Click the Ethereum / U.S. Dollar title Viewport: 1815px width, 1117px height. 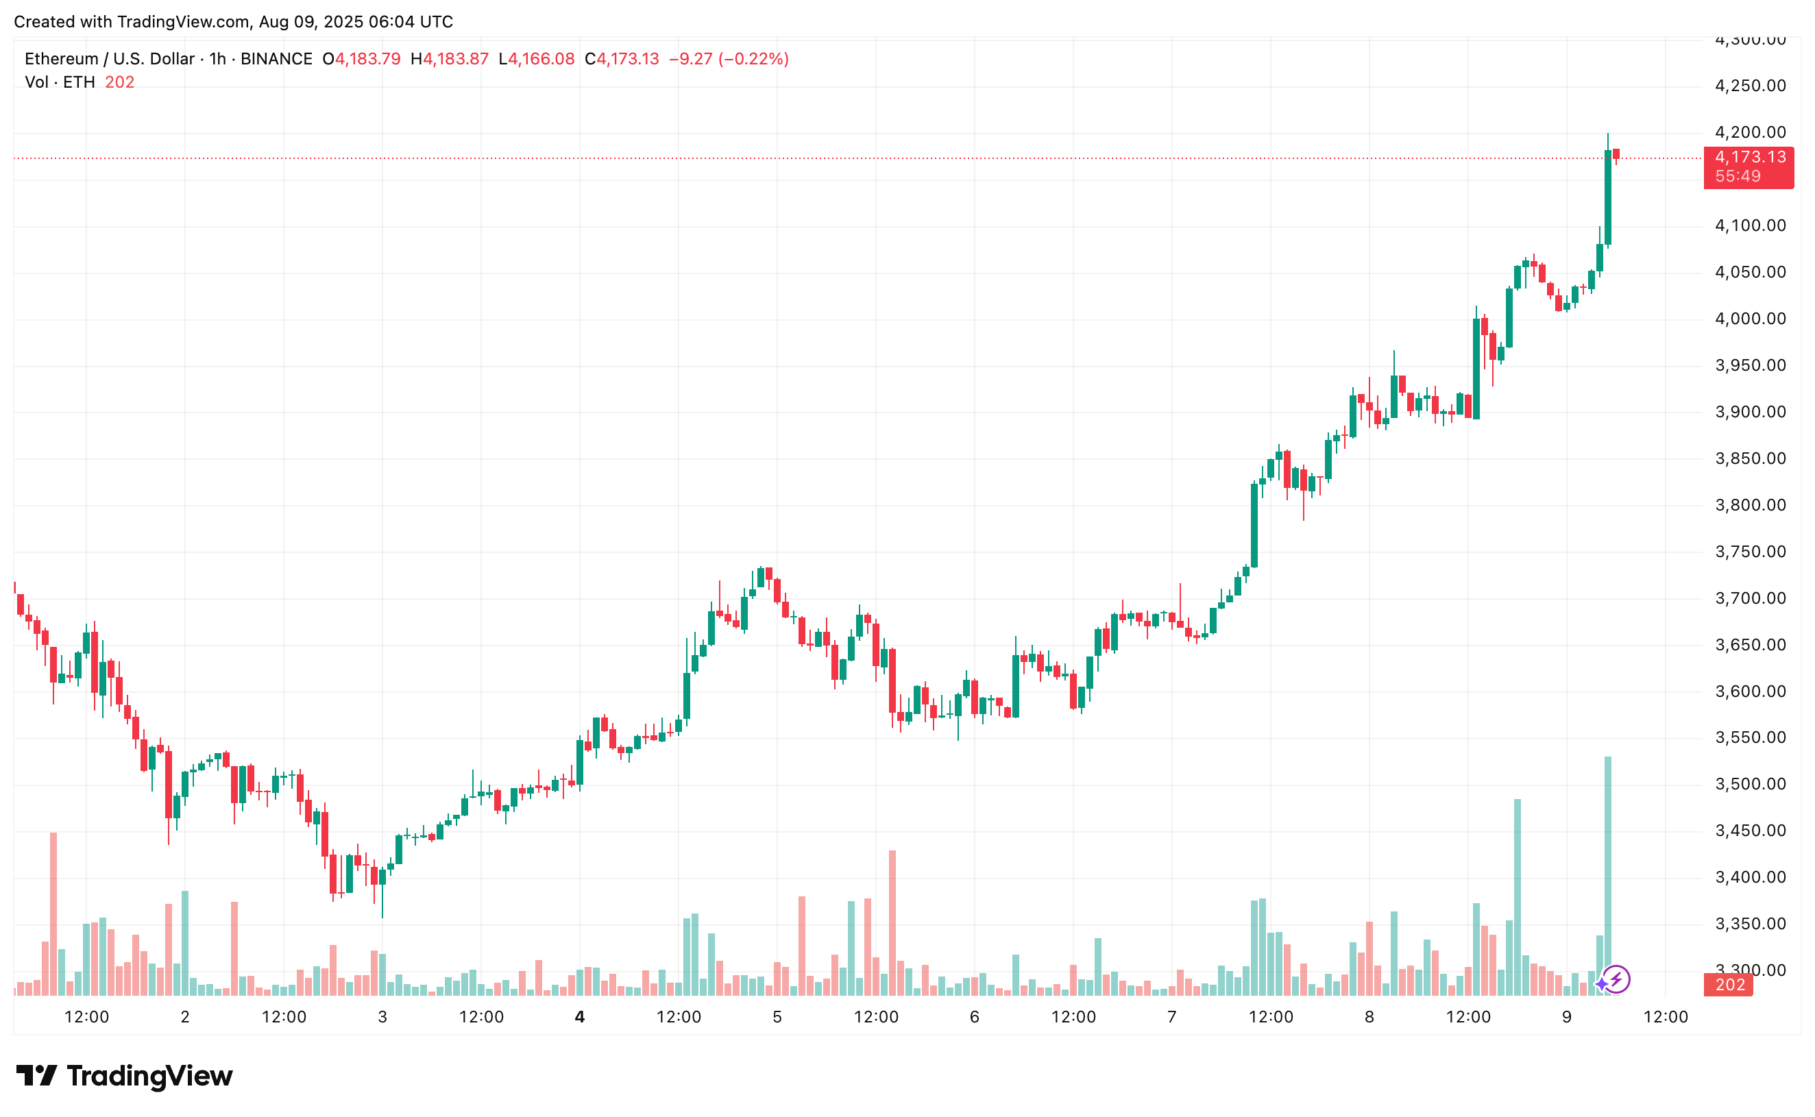[x=110, y=58]
